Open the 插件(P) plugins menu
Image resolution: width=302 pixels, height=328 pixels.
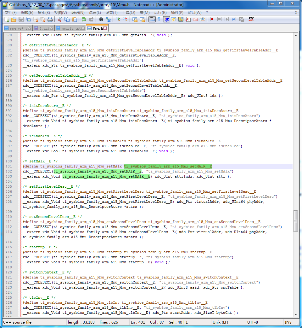[x=177, y=13]
